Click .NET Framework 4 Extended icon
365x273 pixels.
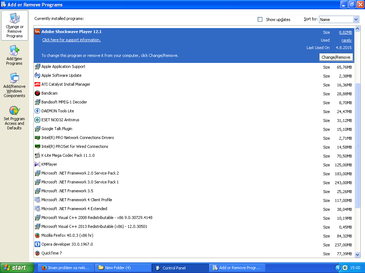[37, 209]
